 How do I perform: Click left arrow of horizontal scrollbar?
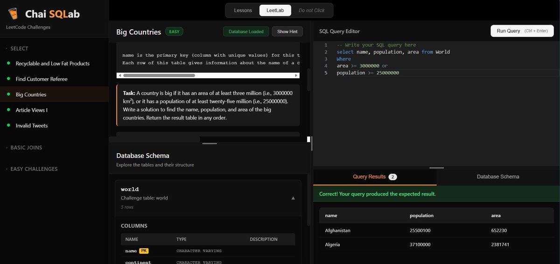tap(119, 75)
